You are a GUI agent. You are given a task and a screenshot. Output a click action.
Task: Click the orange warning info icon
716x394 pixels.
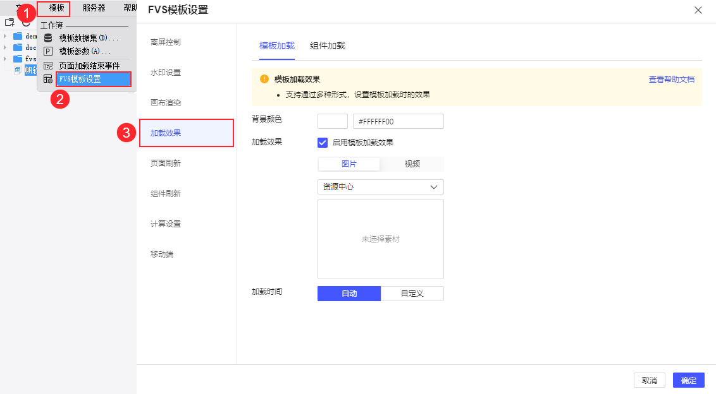click(x=264, y=79)
